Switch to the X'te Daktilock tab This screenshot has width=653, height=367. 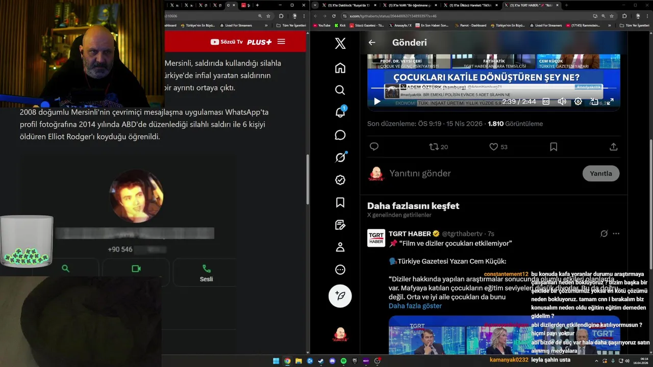click(350, 5)
